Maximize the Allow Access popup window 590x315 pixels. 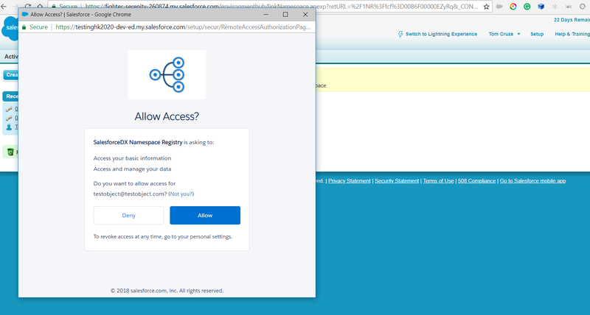tap(285, 15)
